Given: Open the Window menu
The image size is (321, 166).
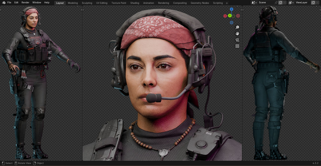Looking at the screenshot, I should [37, 3].
